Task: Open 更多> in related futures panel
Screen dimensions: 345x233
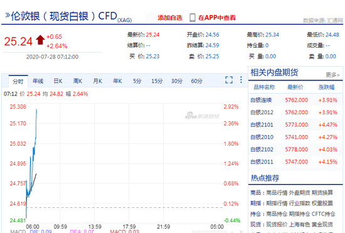Action: 332,75
